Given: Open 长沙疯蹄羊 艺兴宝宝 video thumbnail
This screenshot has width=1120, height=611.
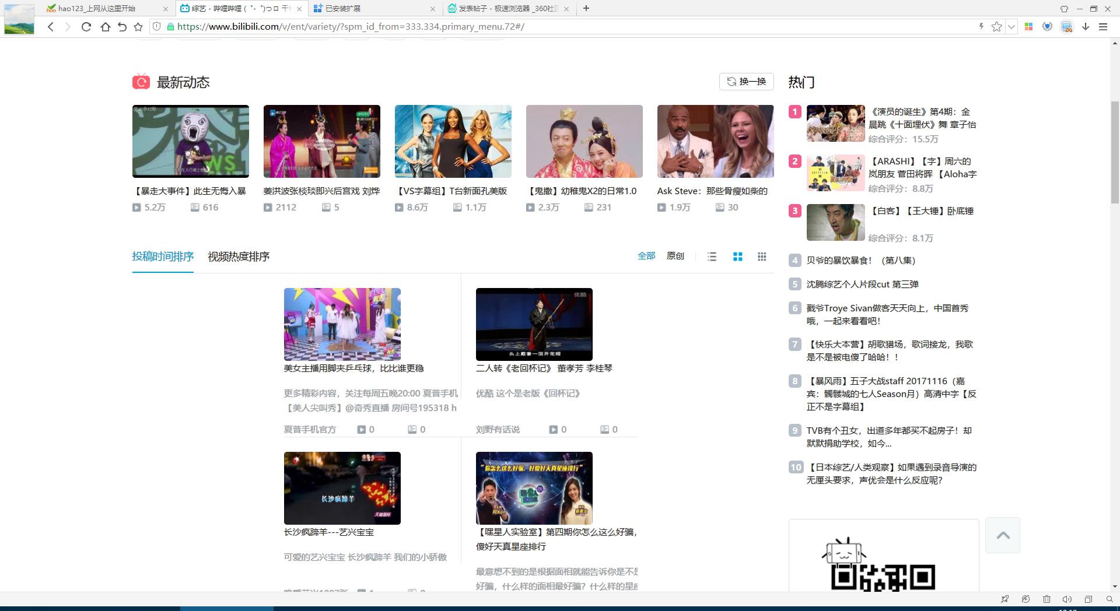Looking at the screenshot, I should click(342, 488).
